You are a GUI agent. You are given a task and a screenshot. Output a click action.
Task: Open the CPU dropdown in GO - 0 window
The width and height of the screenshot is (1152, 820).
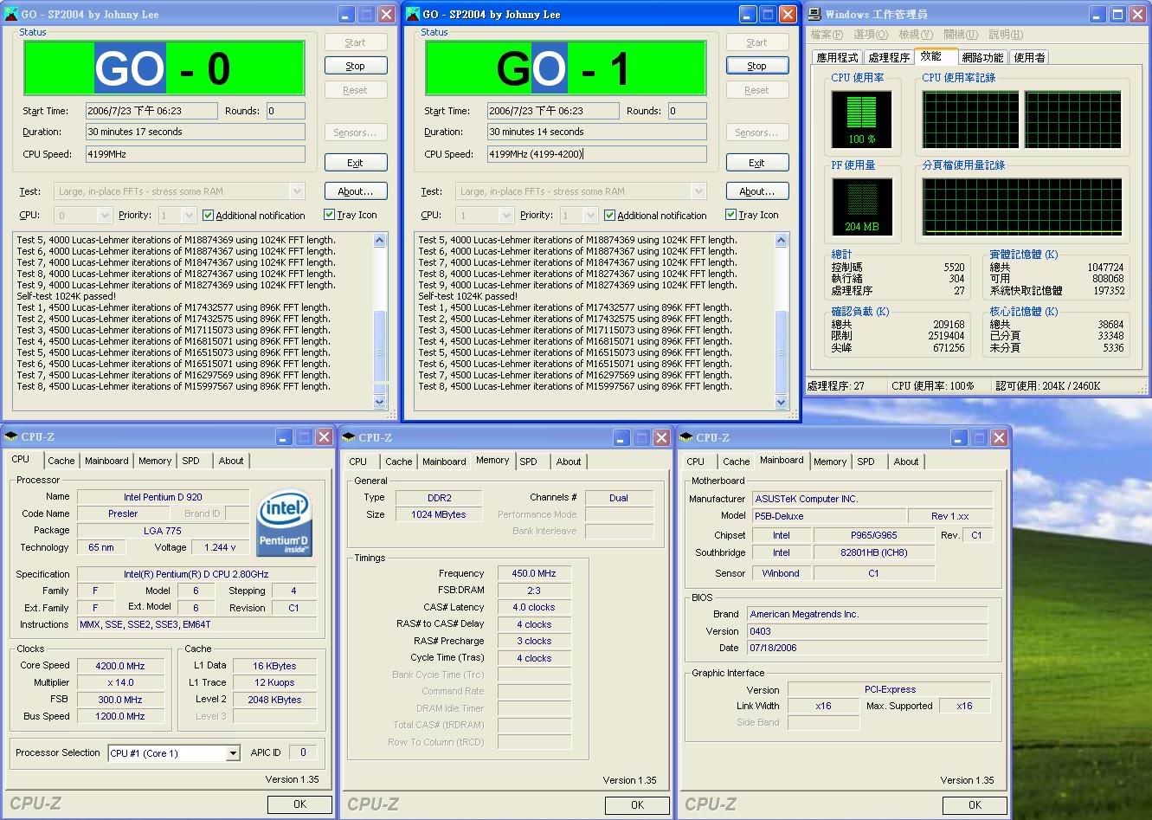(x=105, y=215)
